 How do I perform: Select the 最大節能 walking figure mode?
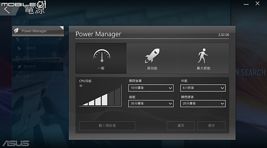coord(203,58)
